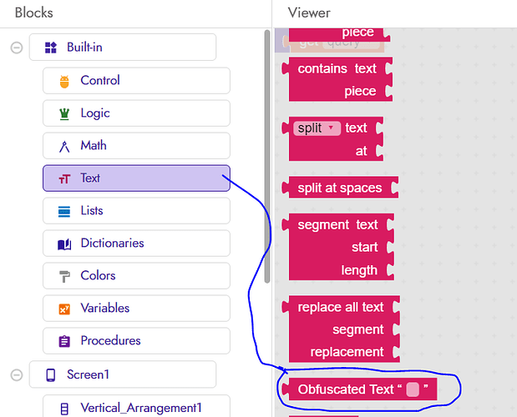Viewport: 517px width, 417px height.
Task: Open the Colors category label
Action: [x=98, y=275]
